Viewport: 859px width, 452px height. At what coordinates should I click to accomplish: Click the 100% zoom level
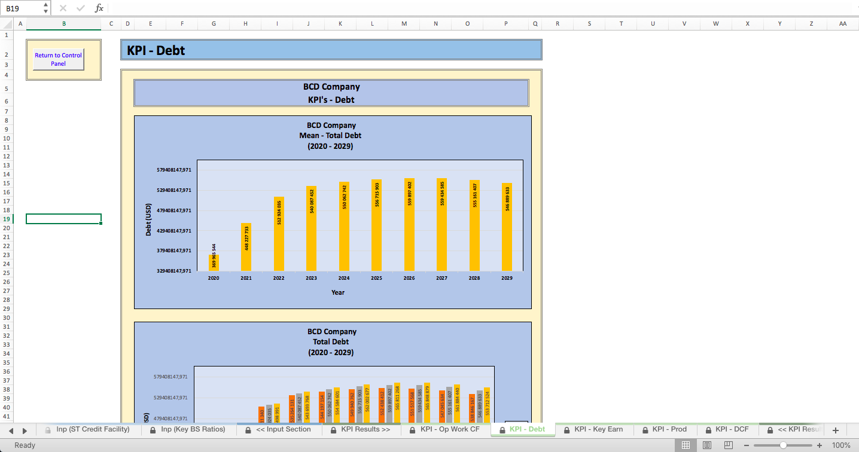pyautogui.click(x=841, y=445)
